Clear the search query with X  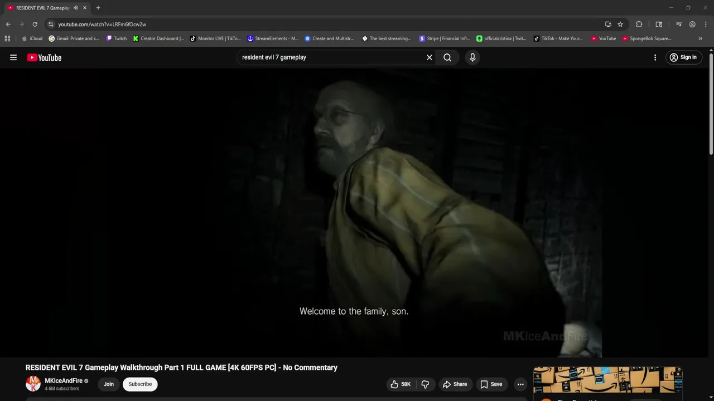[x=430, y=57]
